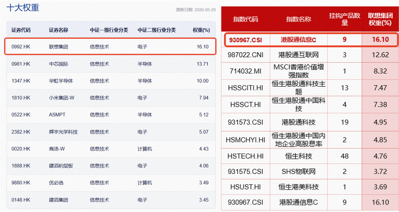Select security code 9880.HK

pyautogui.click(x=21, y=183)
